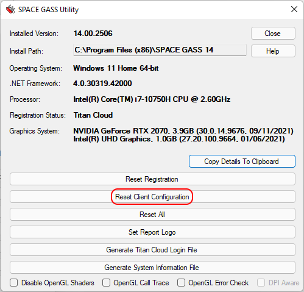The height and width of the screenshot is (292, 304).
Task: Enable Disable OpenGL Shaders checkbox
Action: coord(14,283)
